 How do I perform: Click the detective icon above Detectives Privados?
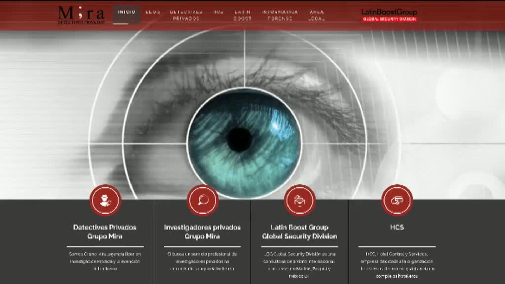point(105,200)
